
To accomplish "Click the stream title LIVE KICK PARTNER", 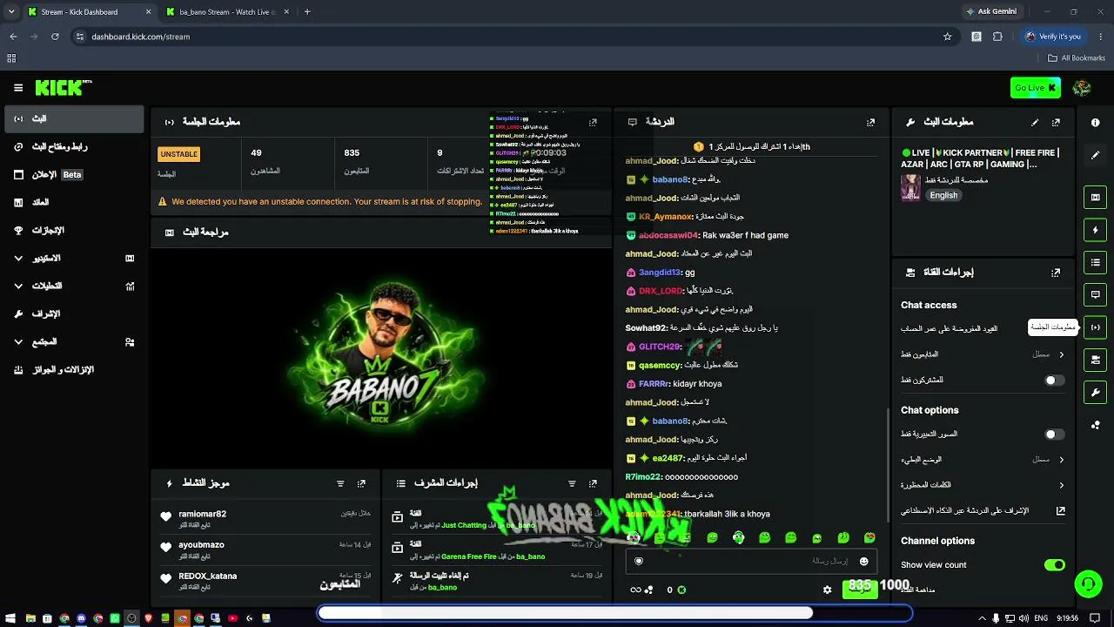I will point(981,158).
